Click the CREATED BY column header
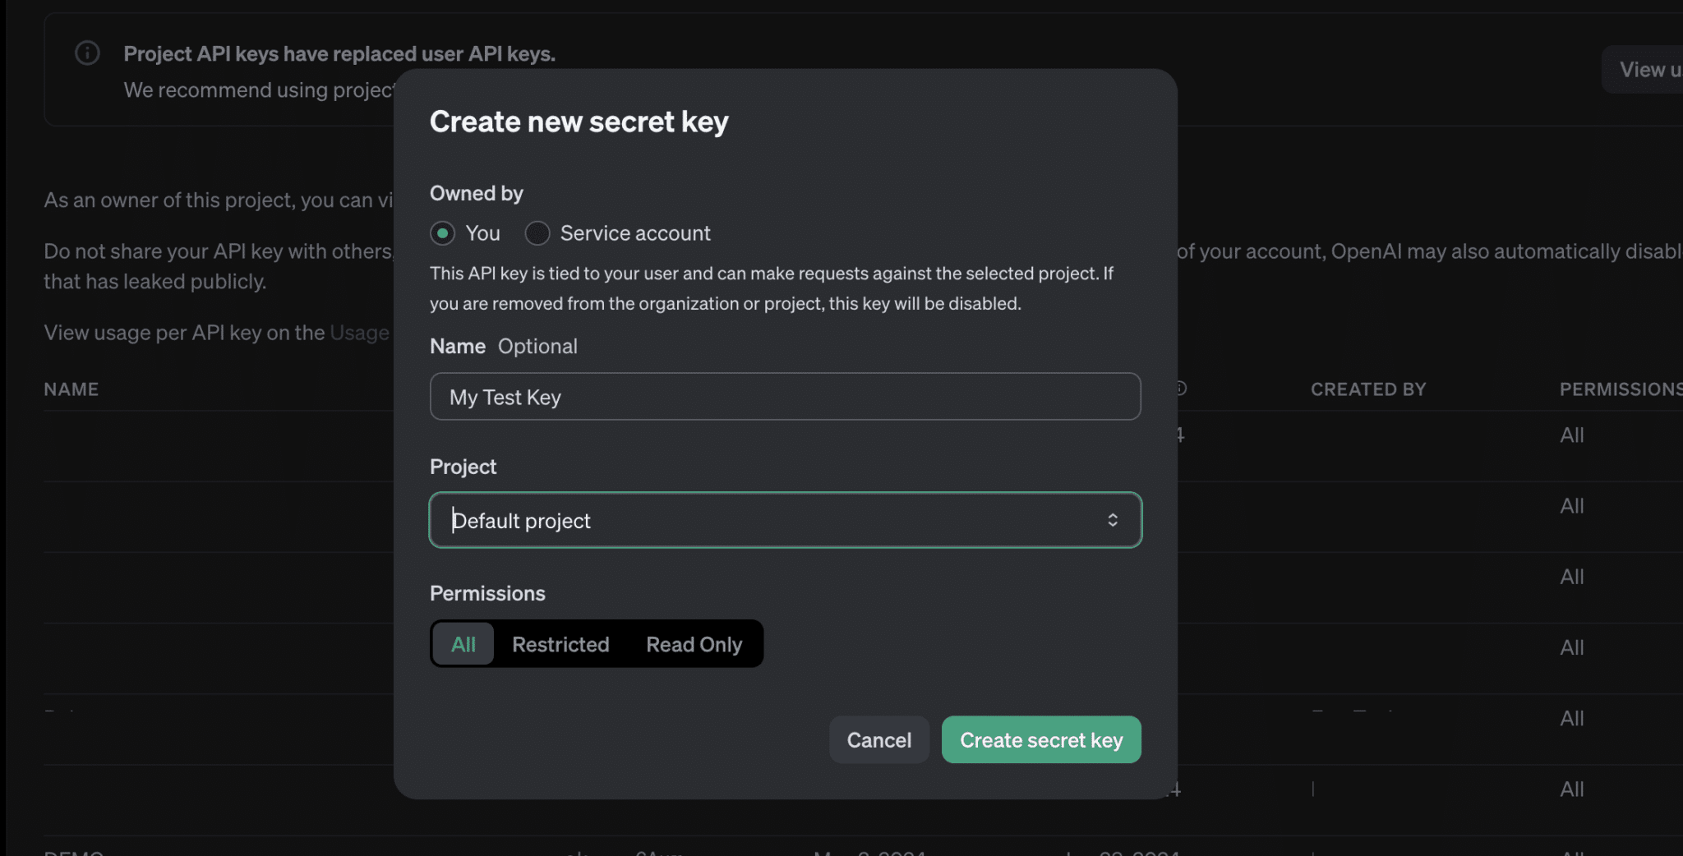 tap(1367, 389)
